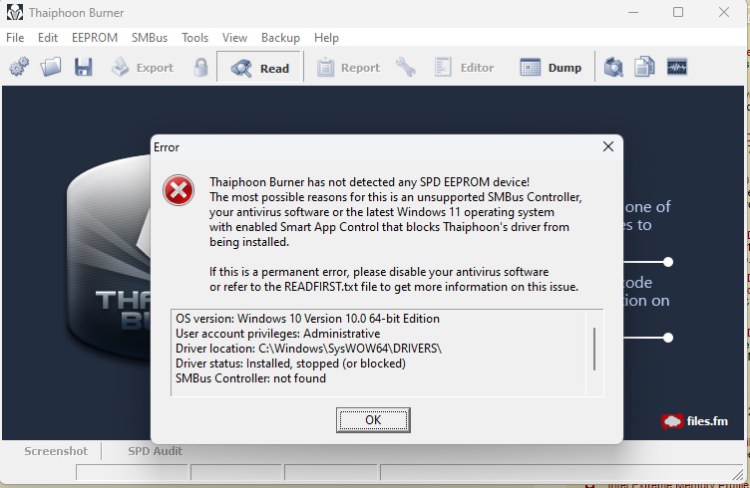Click the Thaiphoon Burner title bar icon
Image resolution: width=750 pixels, height=488 pixels.
tap(14, 12)
